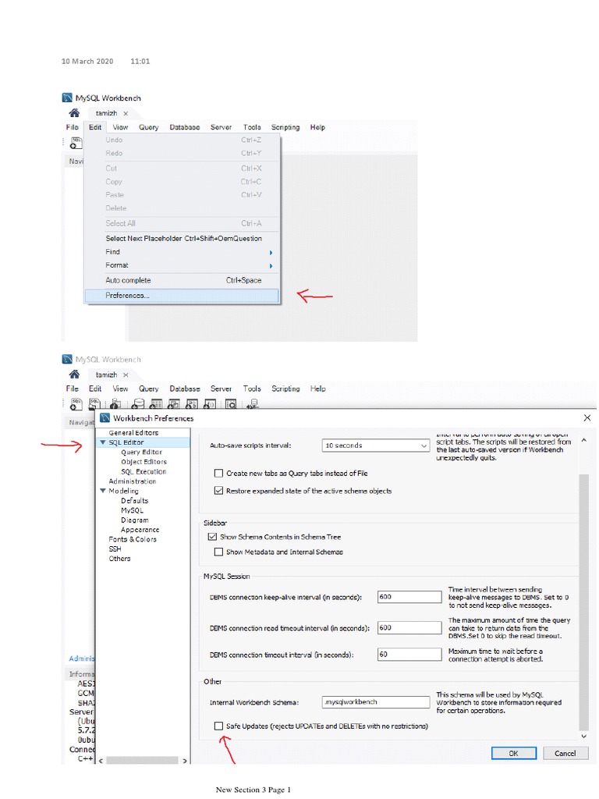Click the preferences scrollbar down arrow
This screenshot has height=799, width=599.
click(583, 737)
